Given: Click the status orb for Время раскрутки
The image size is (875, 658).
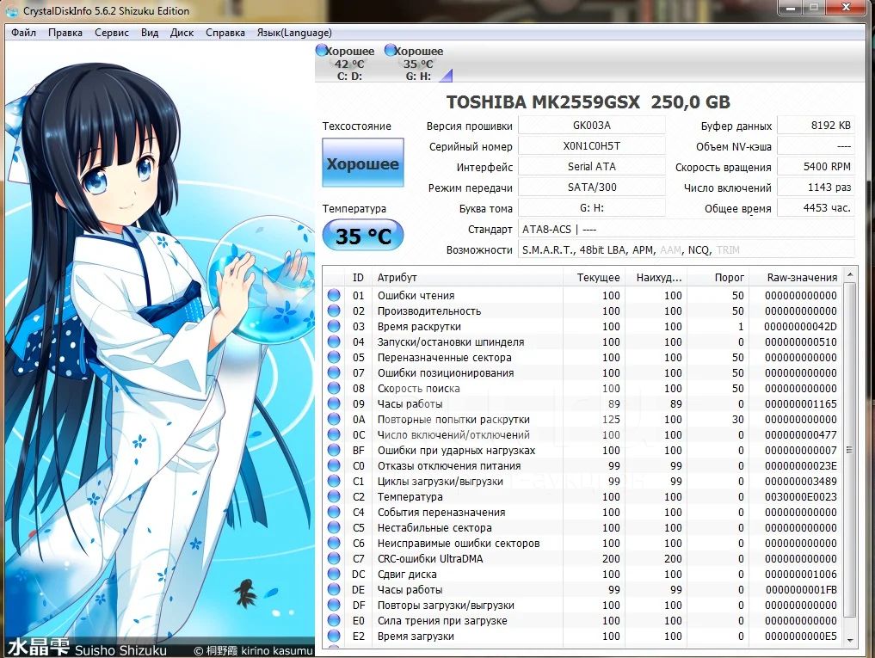Looking at the screenshot, I should 334,326.
